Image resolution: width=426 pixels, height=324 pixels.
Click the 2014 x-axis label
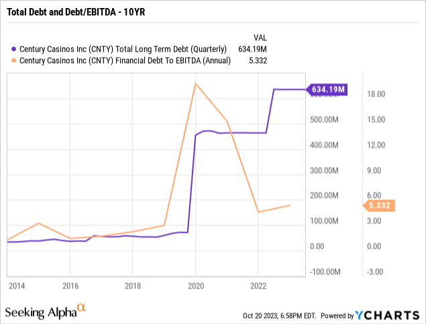click(17, 286)
